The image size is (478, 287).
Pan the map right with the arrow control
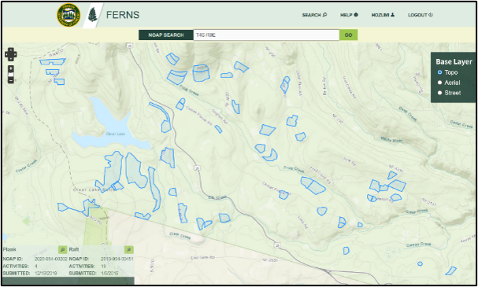pos(15,54)
